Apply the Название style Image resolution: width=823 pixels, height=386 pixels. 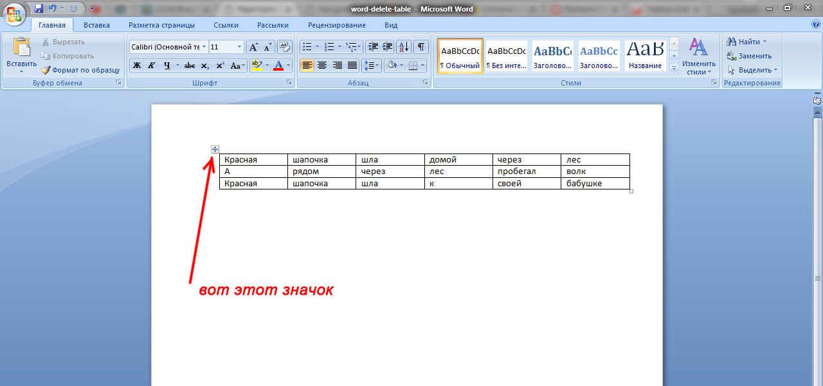[645, 57]
